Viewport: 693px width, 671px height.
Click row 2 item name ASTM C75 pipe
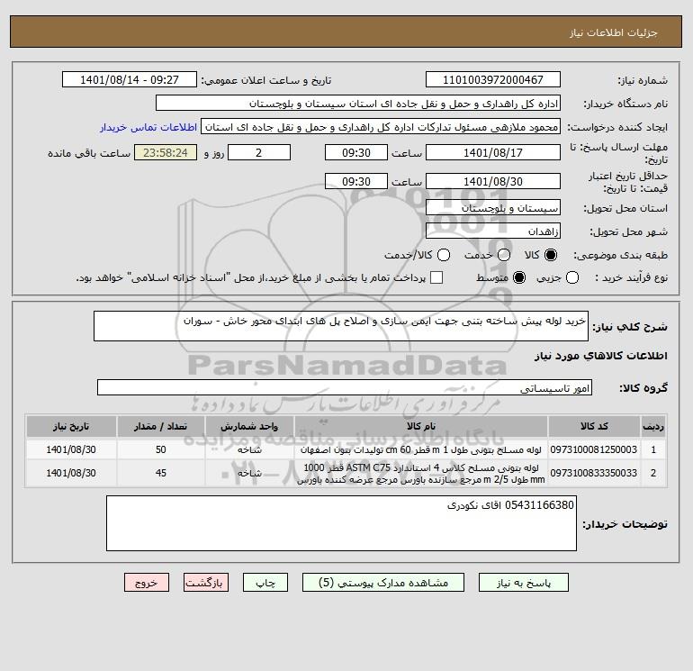(x=421, y=473)
